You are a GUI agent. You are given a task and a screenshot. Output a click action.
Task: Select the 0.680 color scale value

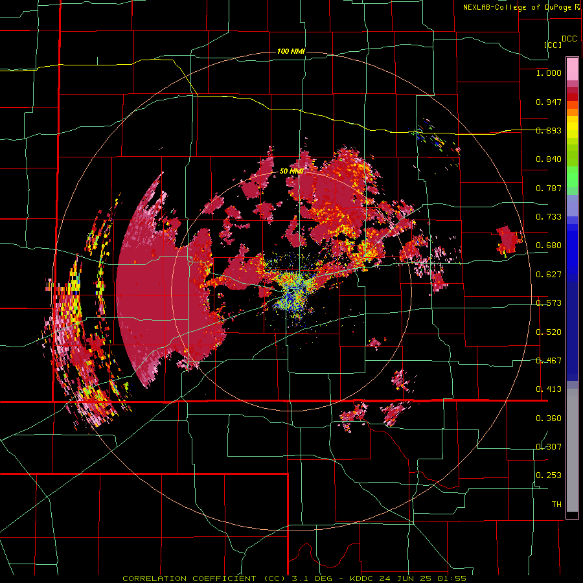549,246
